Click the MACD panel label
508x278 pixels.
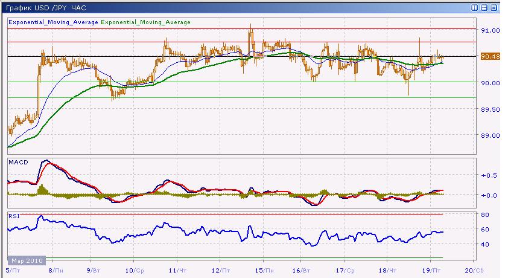point(16,163)
